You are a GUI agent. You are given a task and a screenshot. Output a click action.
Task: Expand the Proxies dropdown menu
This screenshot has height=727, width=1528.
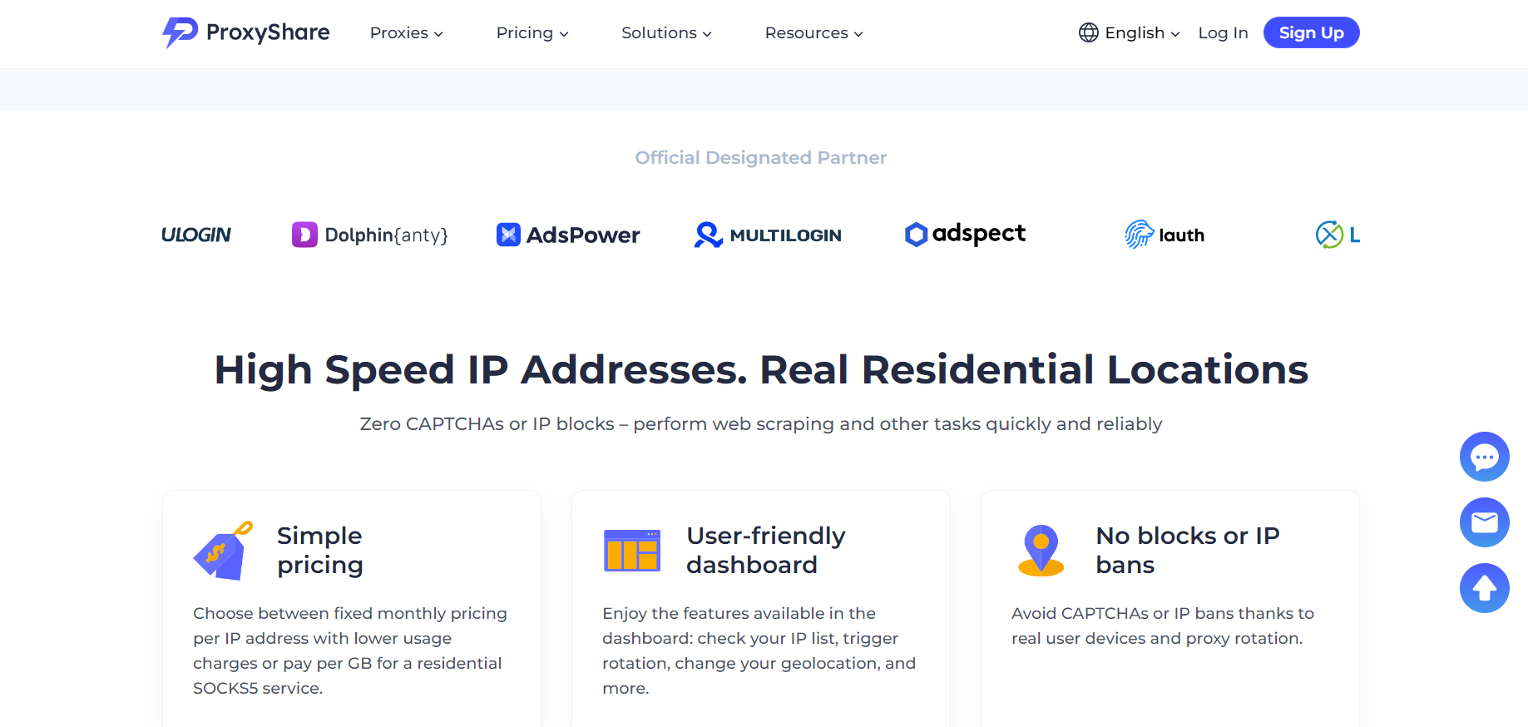click(x=406, y=33)
